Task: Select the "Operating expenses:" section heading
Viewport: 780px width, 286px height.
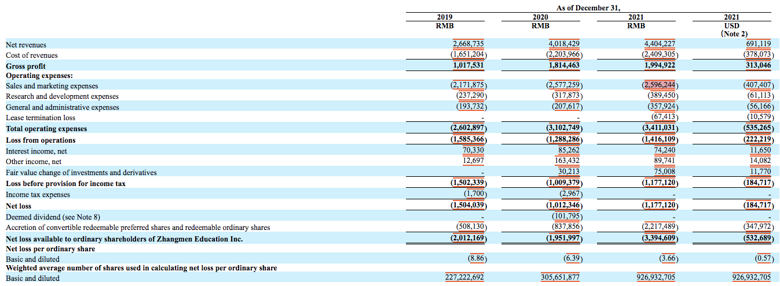Action: point(39,75)
